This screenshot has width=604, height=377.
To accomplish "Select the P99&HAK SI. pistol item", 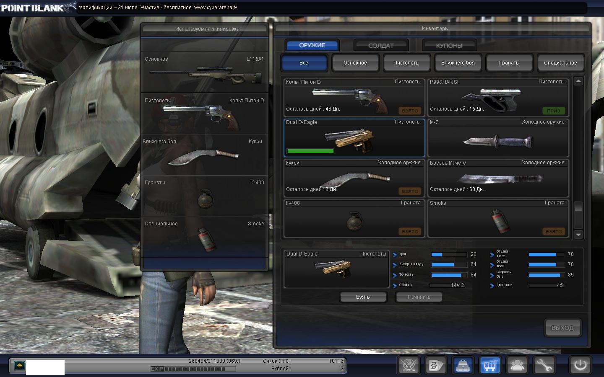I will point(498,98).
